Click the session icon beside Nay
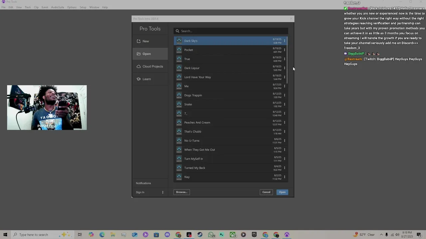The height and width of the screenshot is (239, 426). (179, 177)
